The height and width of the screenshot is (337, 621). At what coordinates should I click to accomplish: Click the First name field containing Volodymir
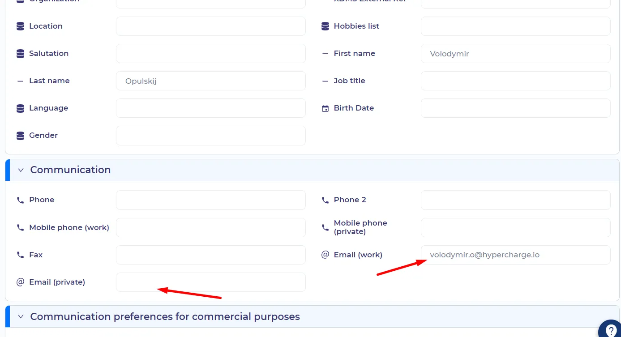(516, 54)
